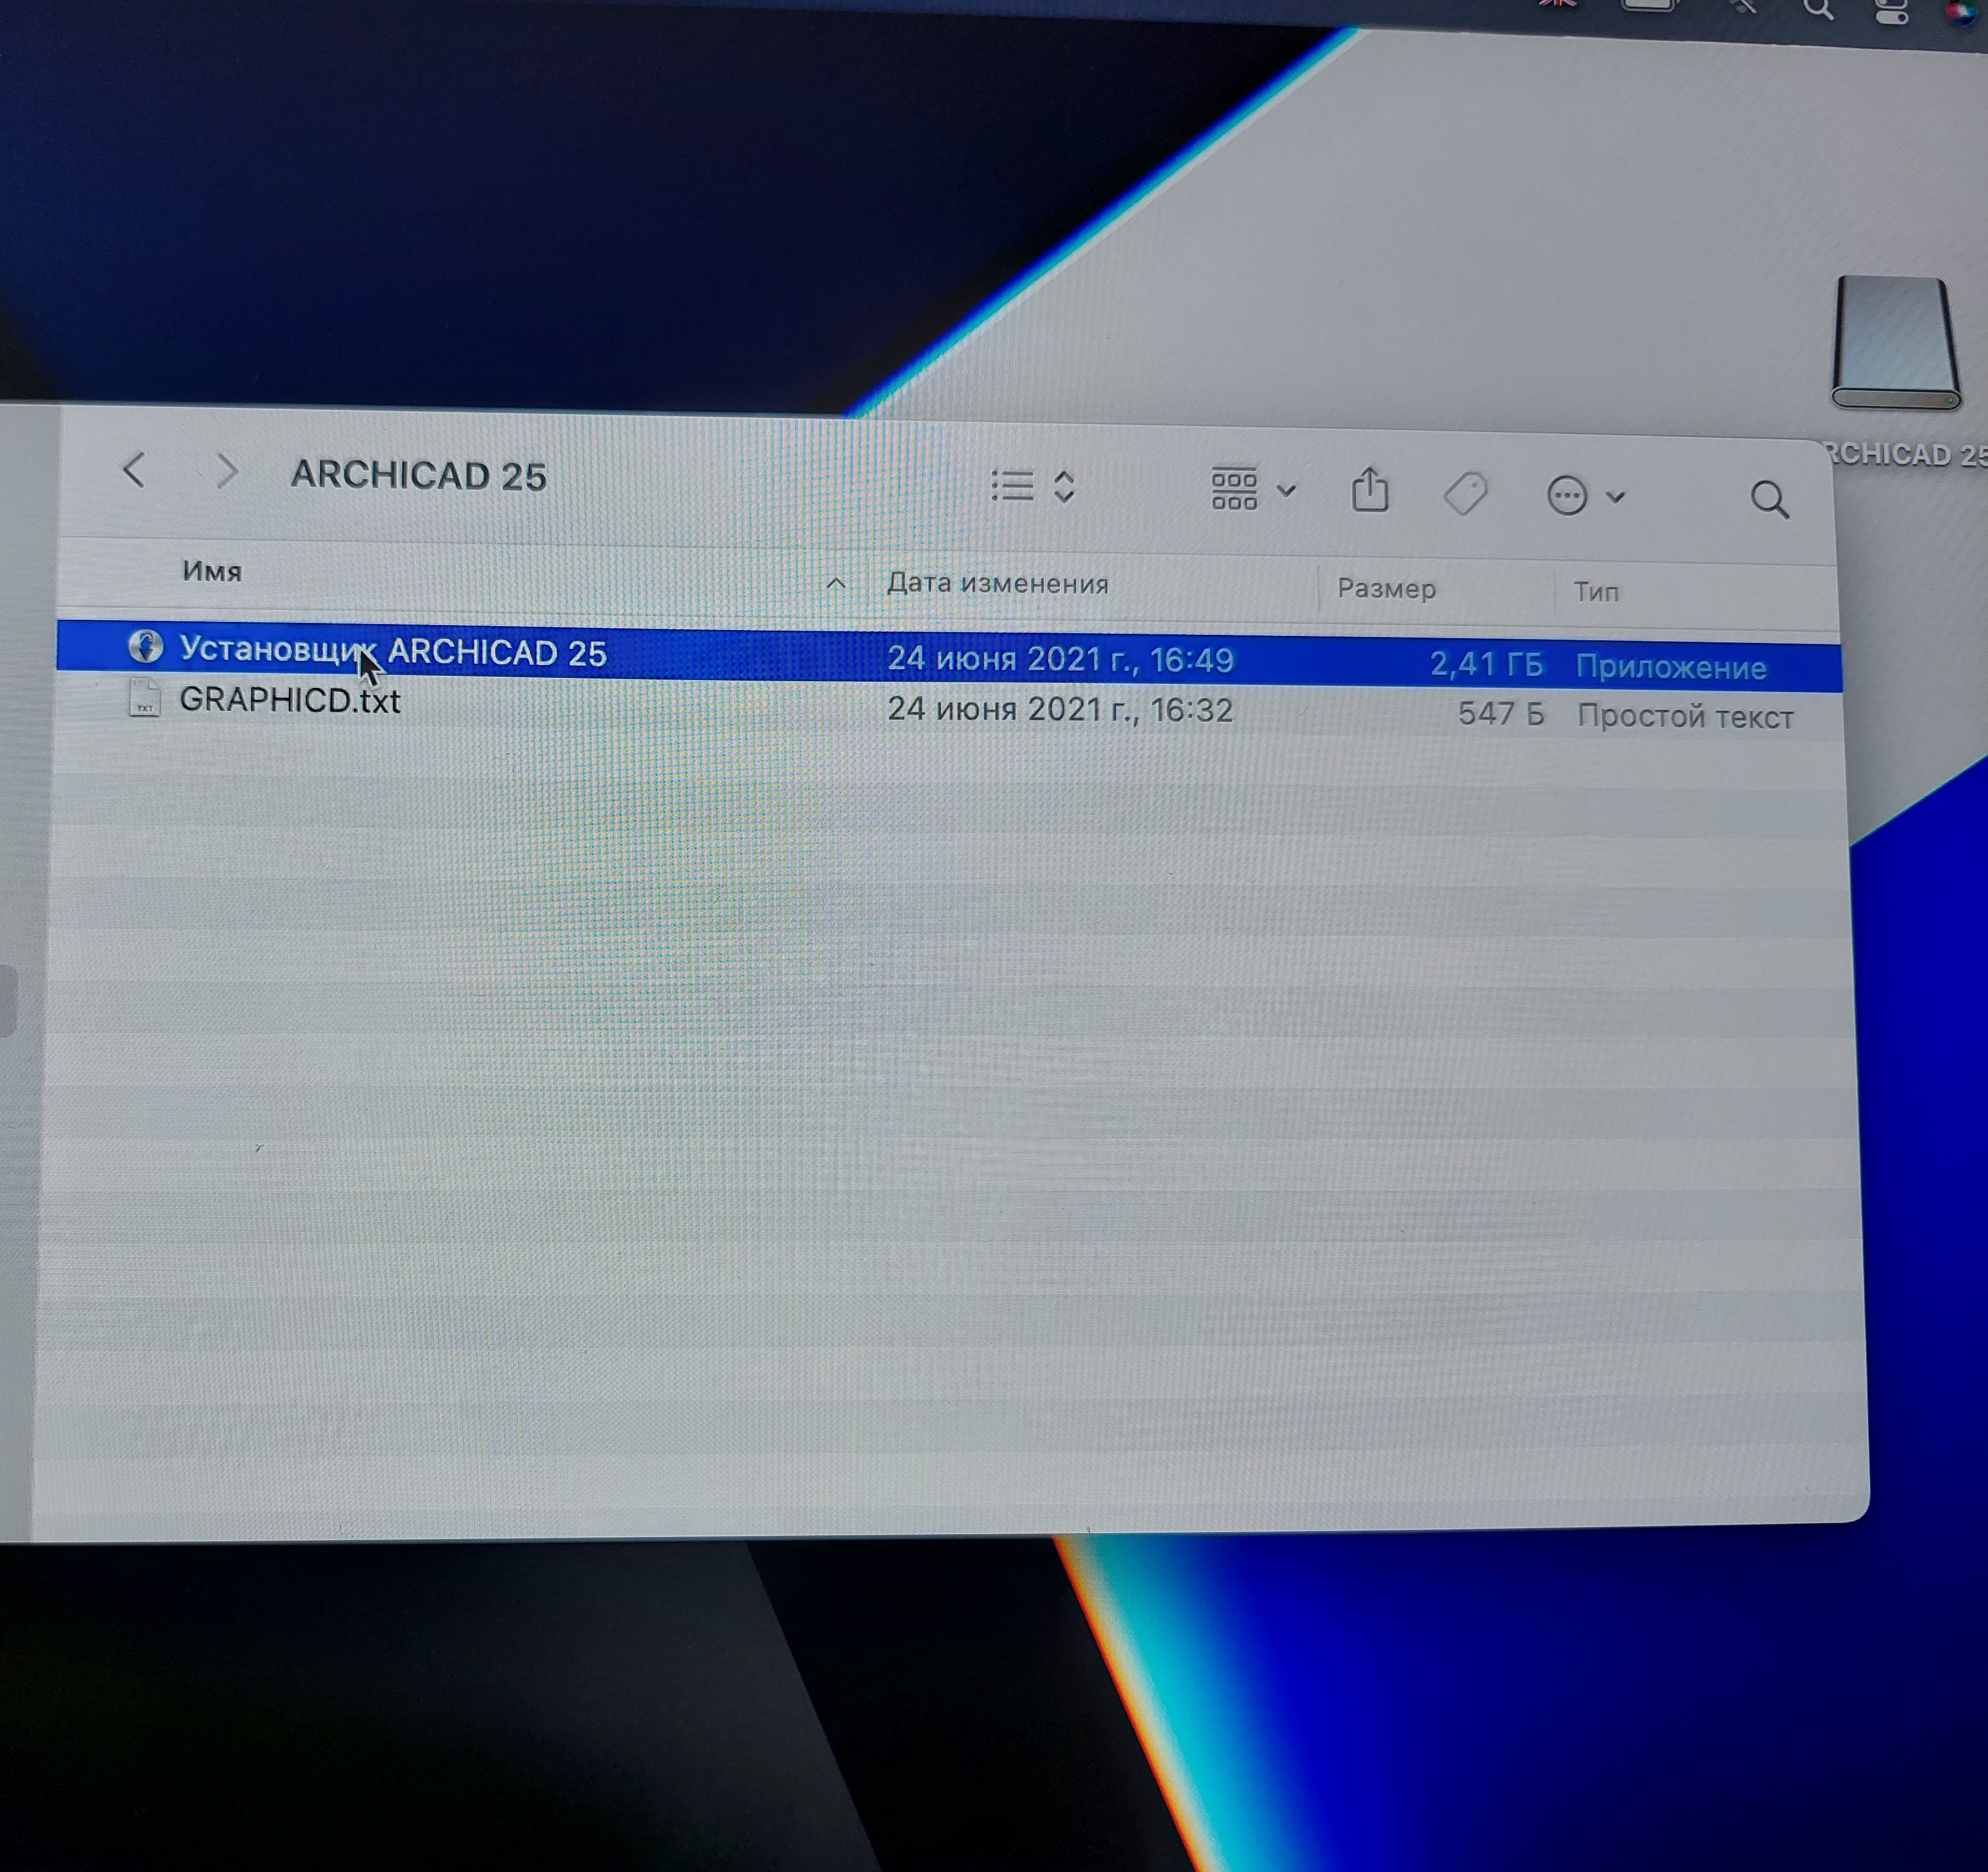Toggle the sort direction arrow
The width and height of the screenshot is (1988, 1872).
(x=836, y=582)
